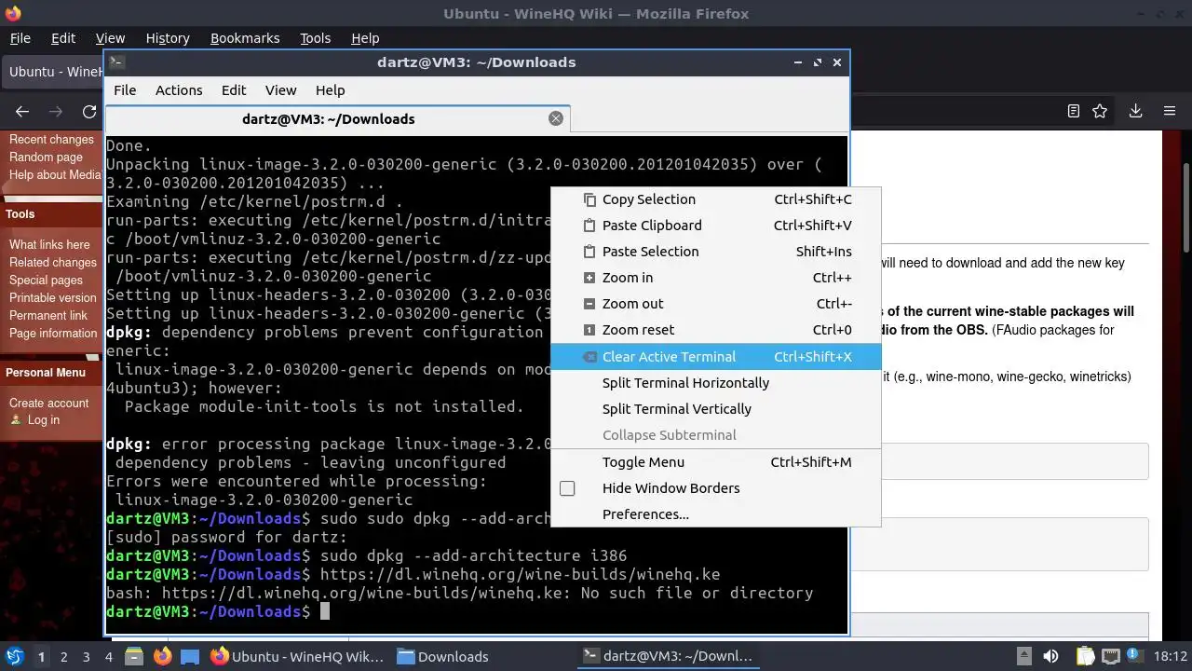This screenshot has height=671, width=1192.
Task: Bookmark this page with star icon
Action: coord(1100,111)
